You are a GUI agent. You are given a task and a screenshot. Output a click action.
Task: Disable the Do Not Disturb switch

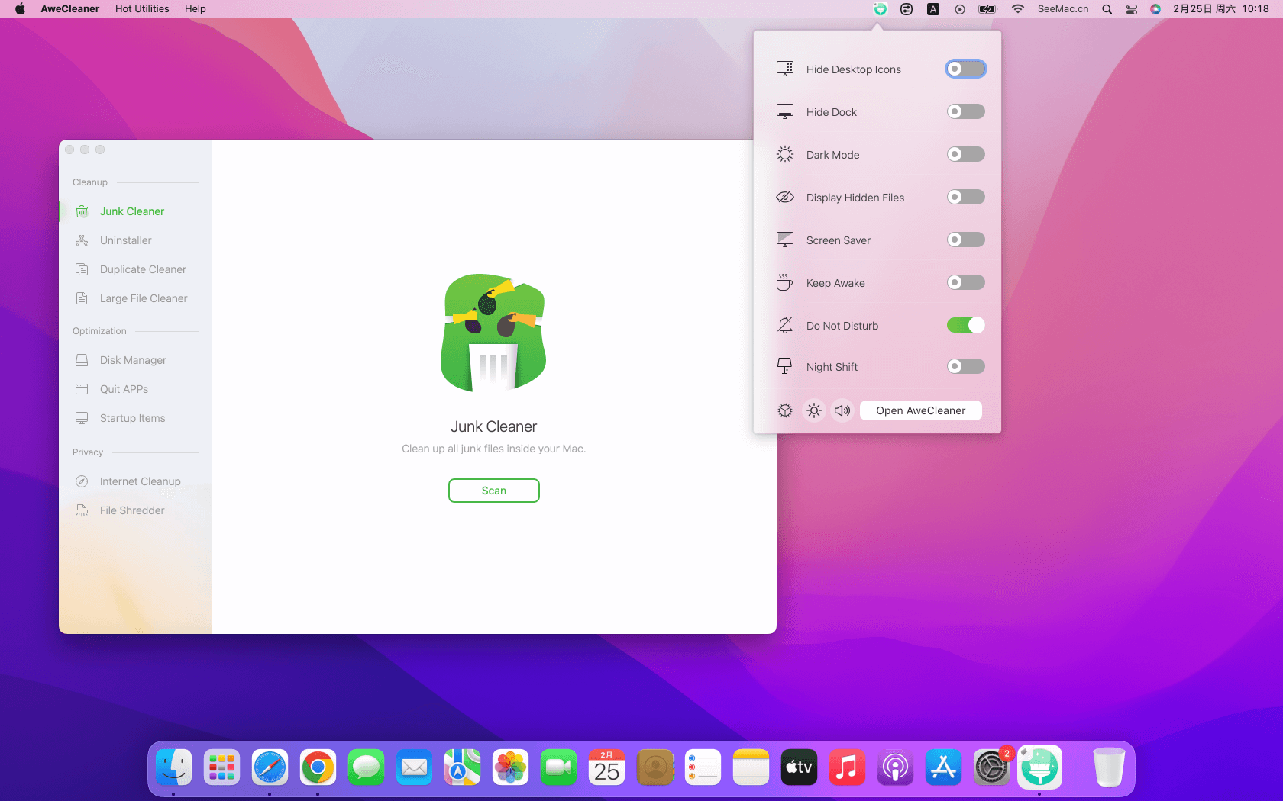pos(965,326)
